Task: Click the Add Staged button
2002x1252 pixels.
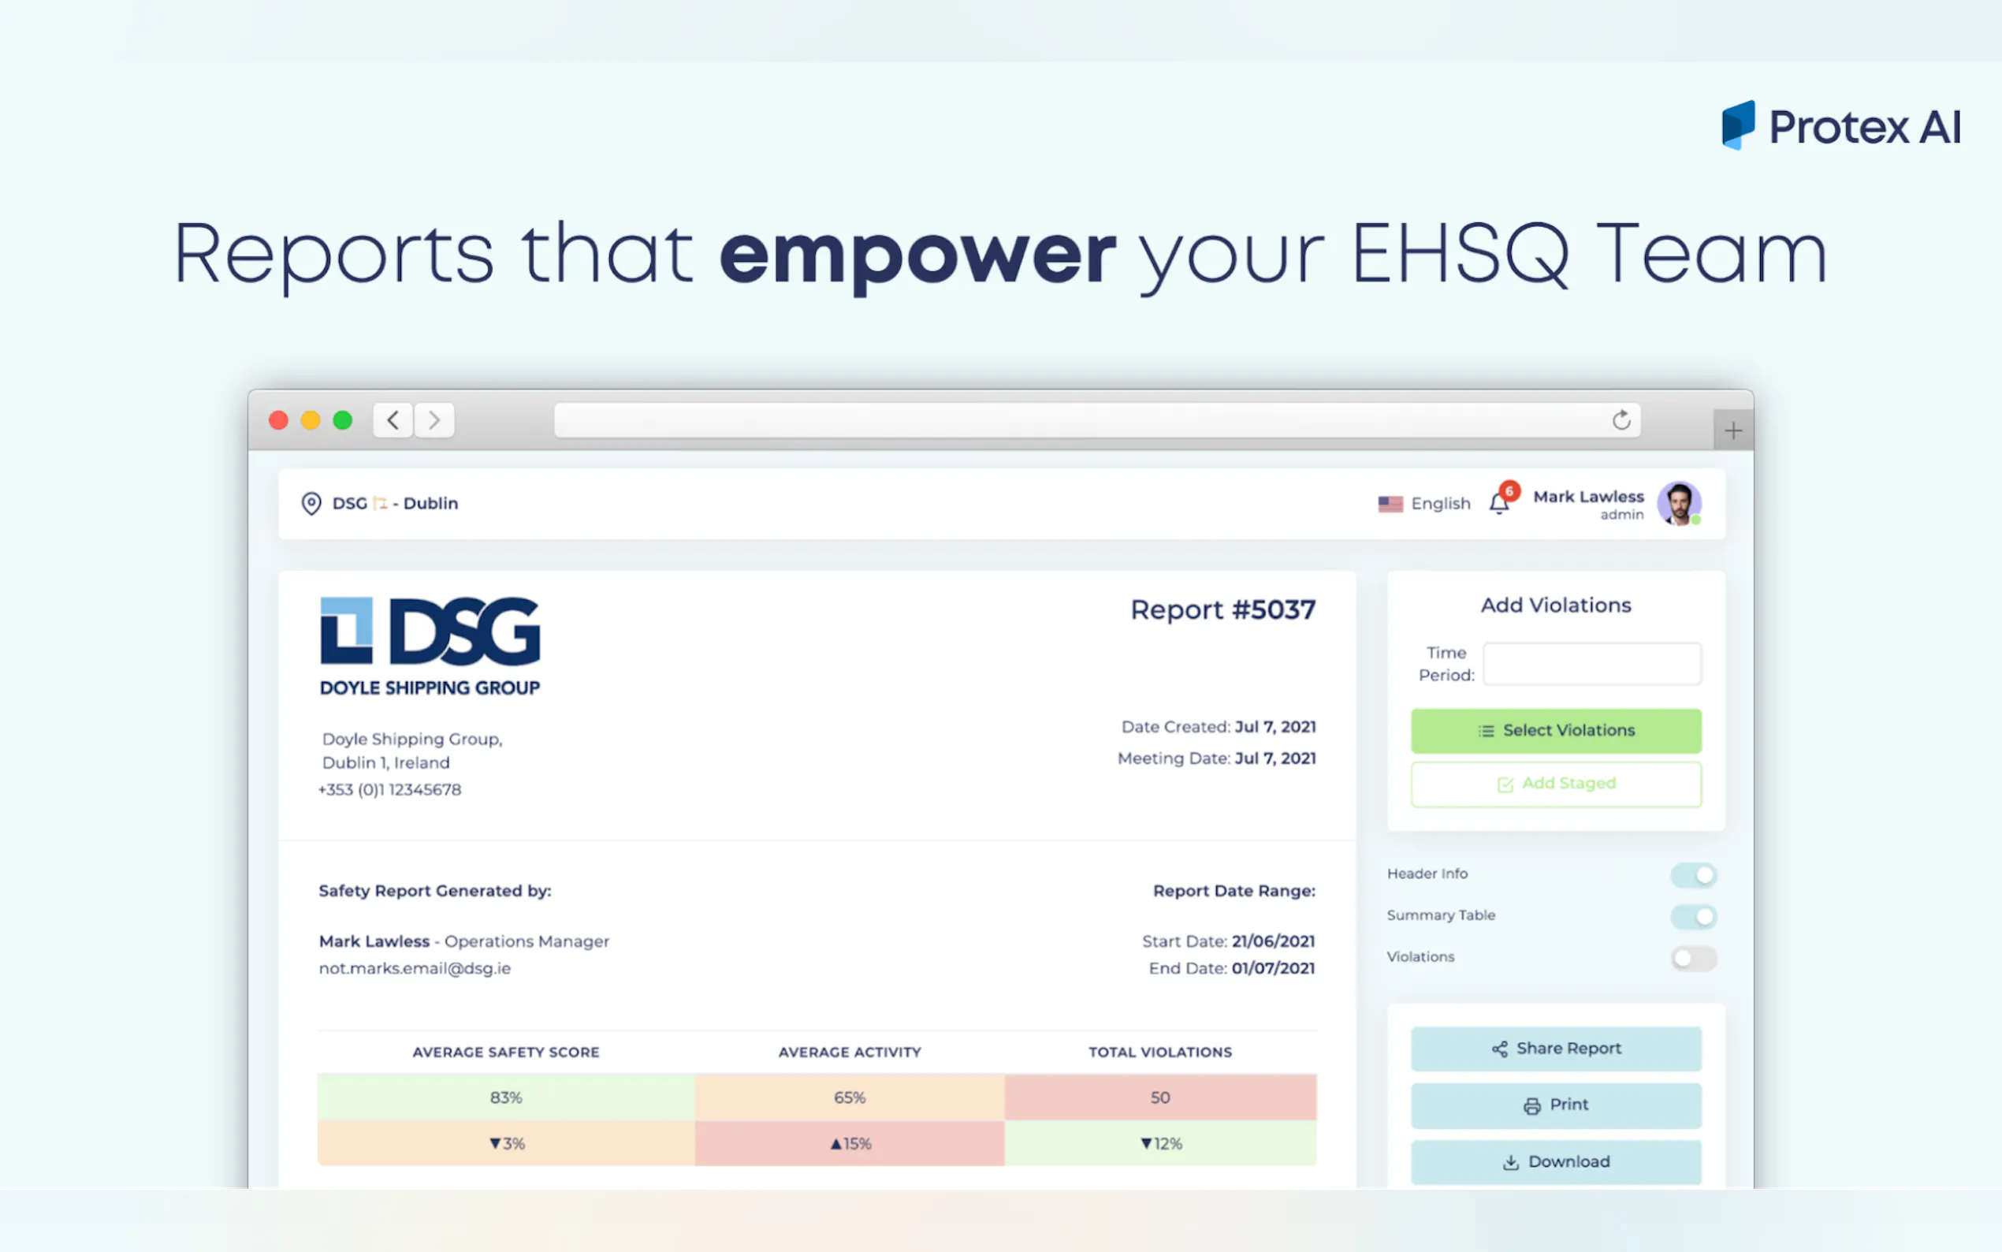Action: point(1556,784)
